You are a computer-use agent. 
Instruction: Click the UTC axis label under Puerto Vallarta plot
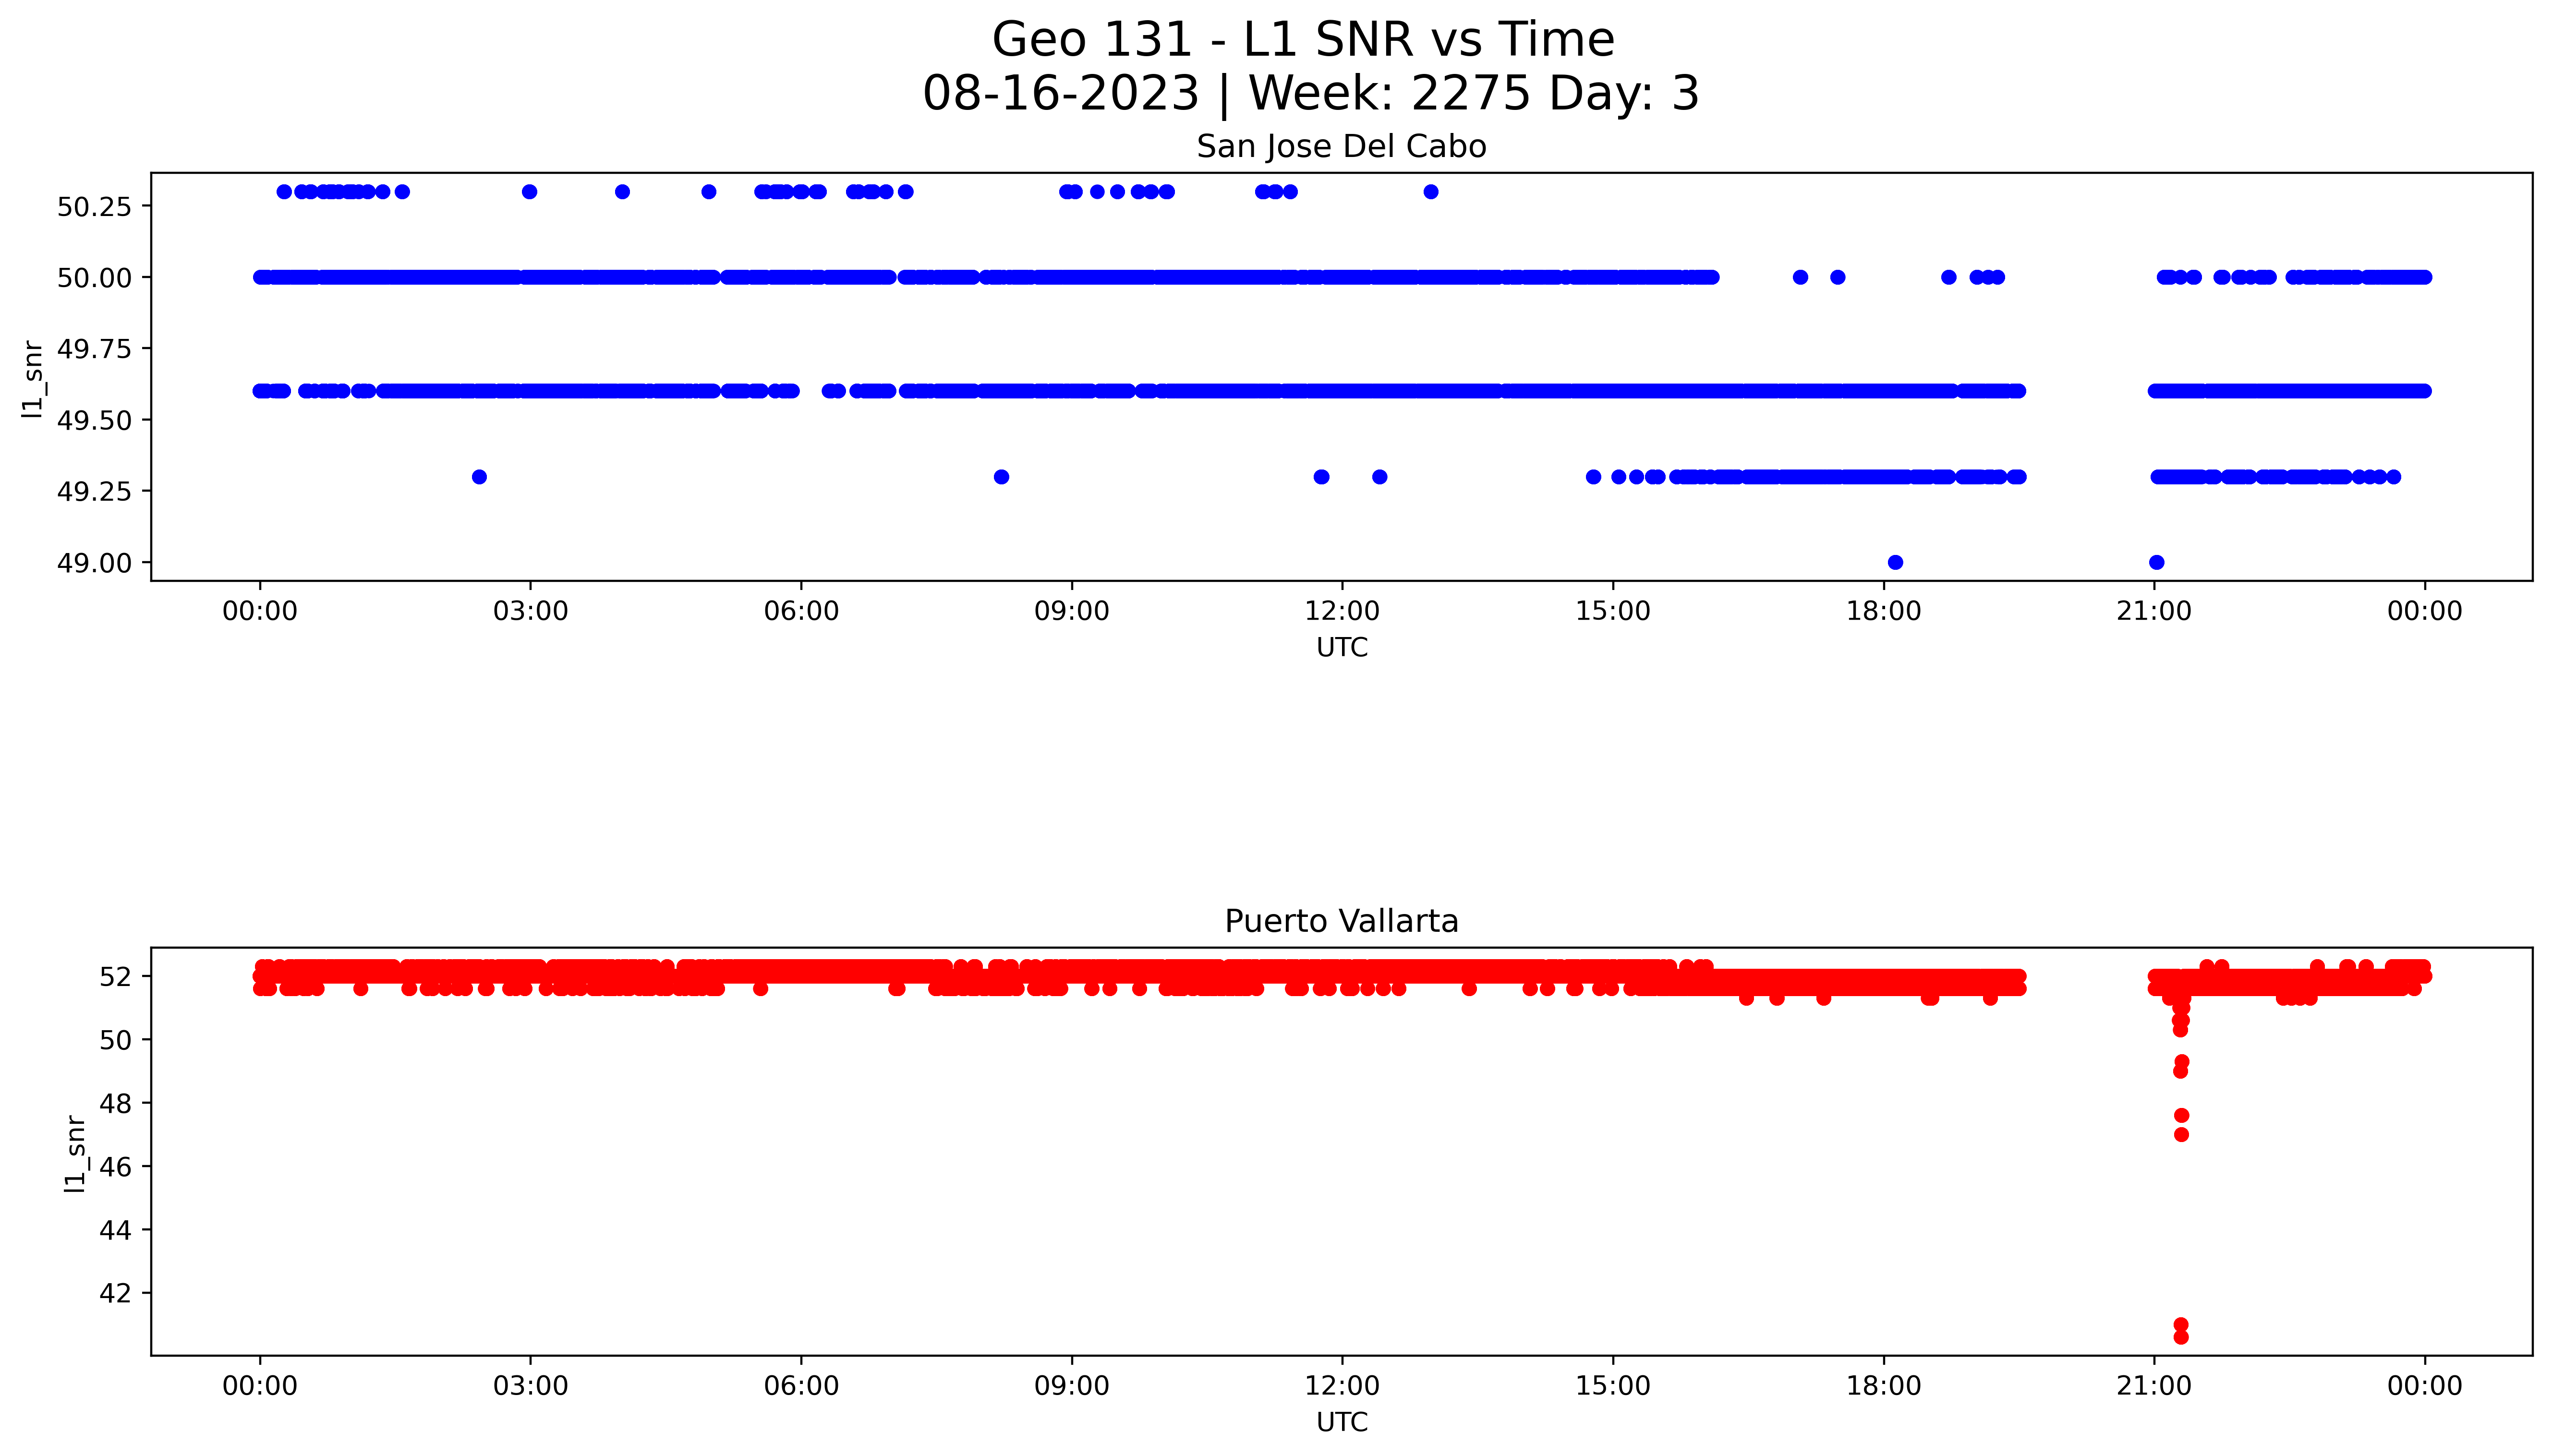point(1341,1422)
